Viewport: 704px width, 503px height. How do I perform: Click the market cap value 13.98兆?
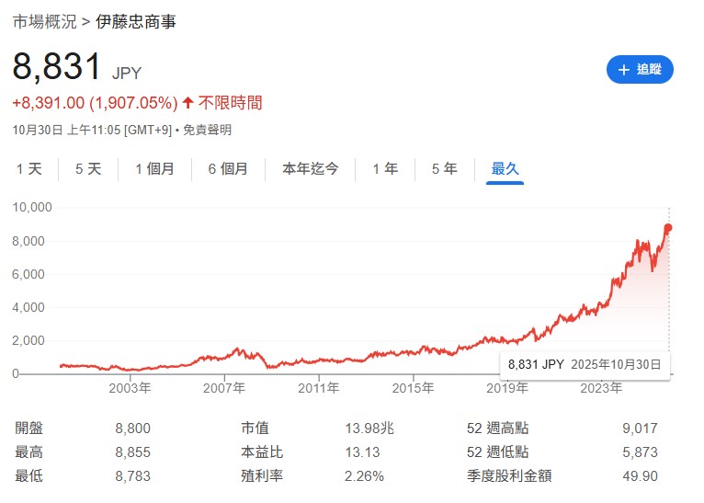coord(369,429)
